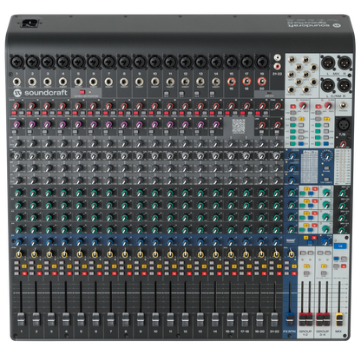
Task: Click the channel 10 XLR combo input jack
Action: click(154, 62)
